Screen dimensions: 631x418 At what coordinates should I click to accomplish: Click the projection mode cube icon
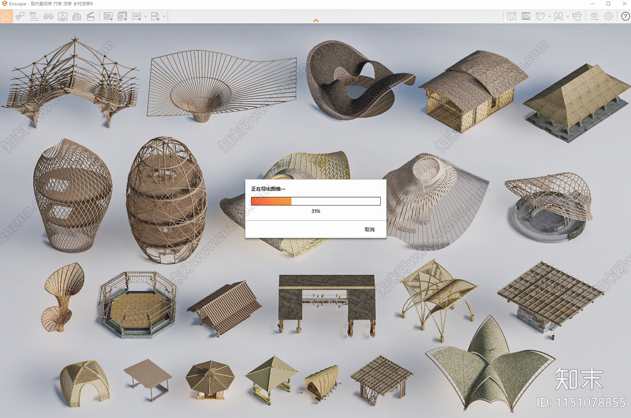point(540,16)
